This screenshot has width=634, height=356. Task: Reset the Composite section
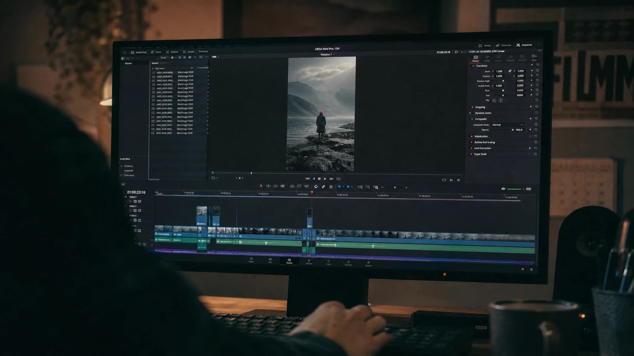[537, 119]
